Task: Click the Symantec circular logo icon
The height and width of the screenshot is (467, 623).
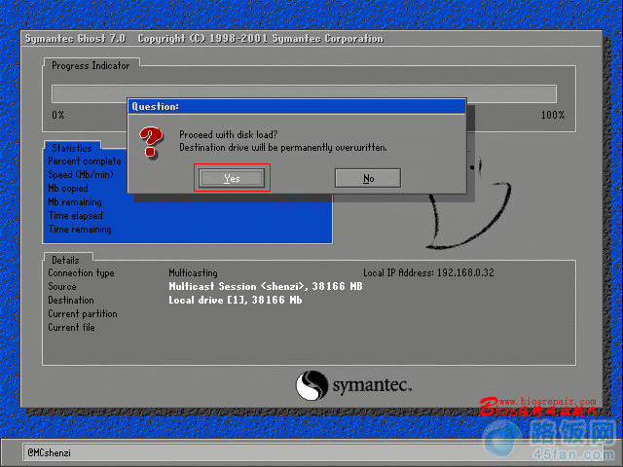Action: [311, 384]
